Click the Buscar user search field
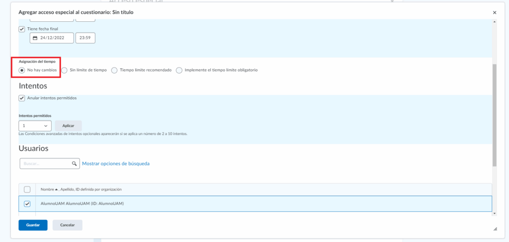This screenshot has height=242, width=509. coord(46,163)
